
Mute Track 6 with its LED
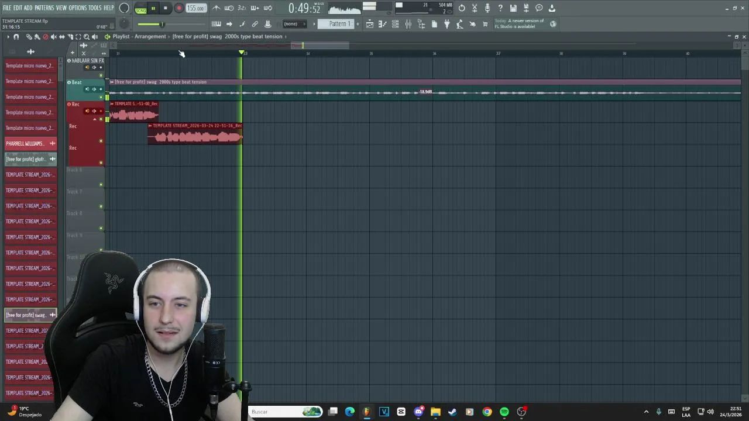point(101,185)
